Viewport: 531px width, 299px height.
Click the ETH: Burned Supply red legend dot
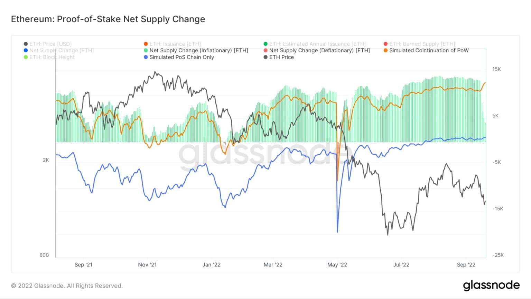(385, 44)
